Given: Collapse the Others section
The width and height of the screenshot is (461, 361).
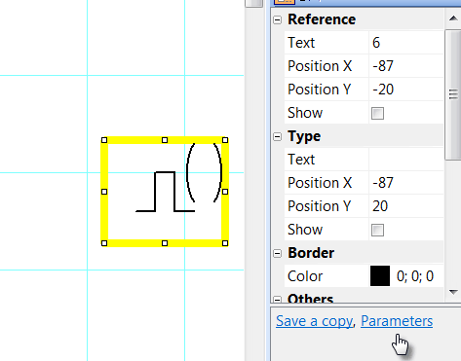Looking at the screenshot, I should 277,300.
